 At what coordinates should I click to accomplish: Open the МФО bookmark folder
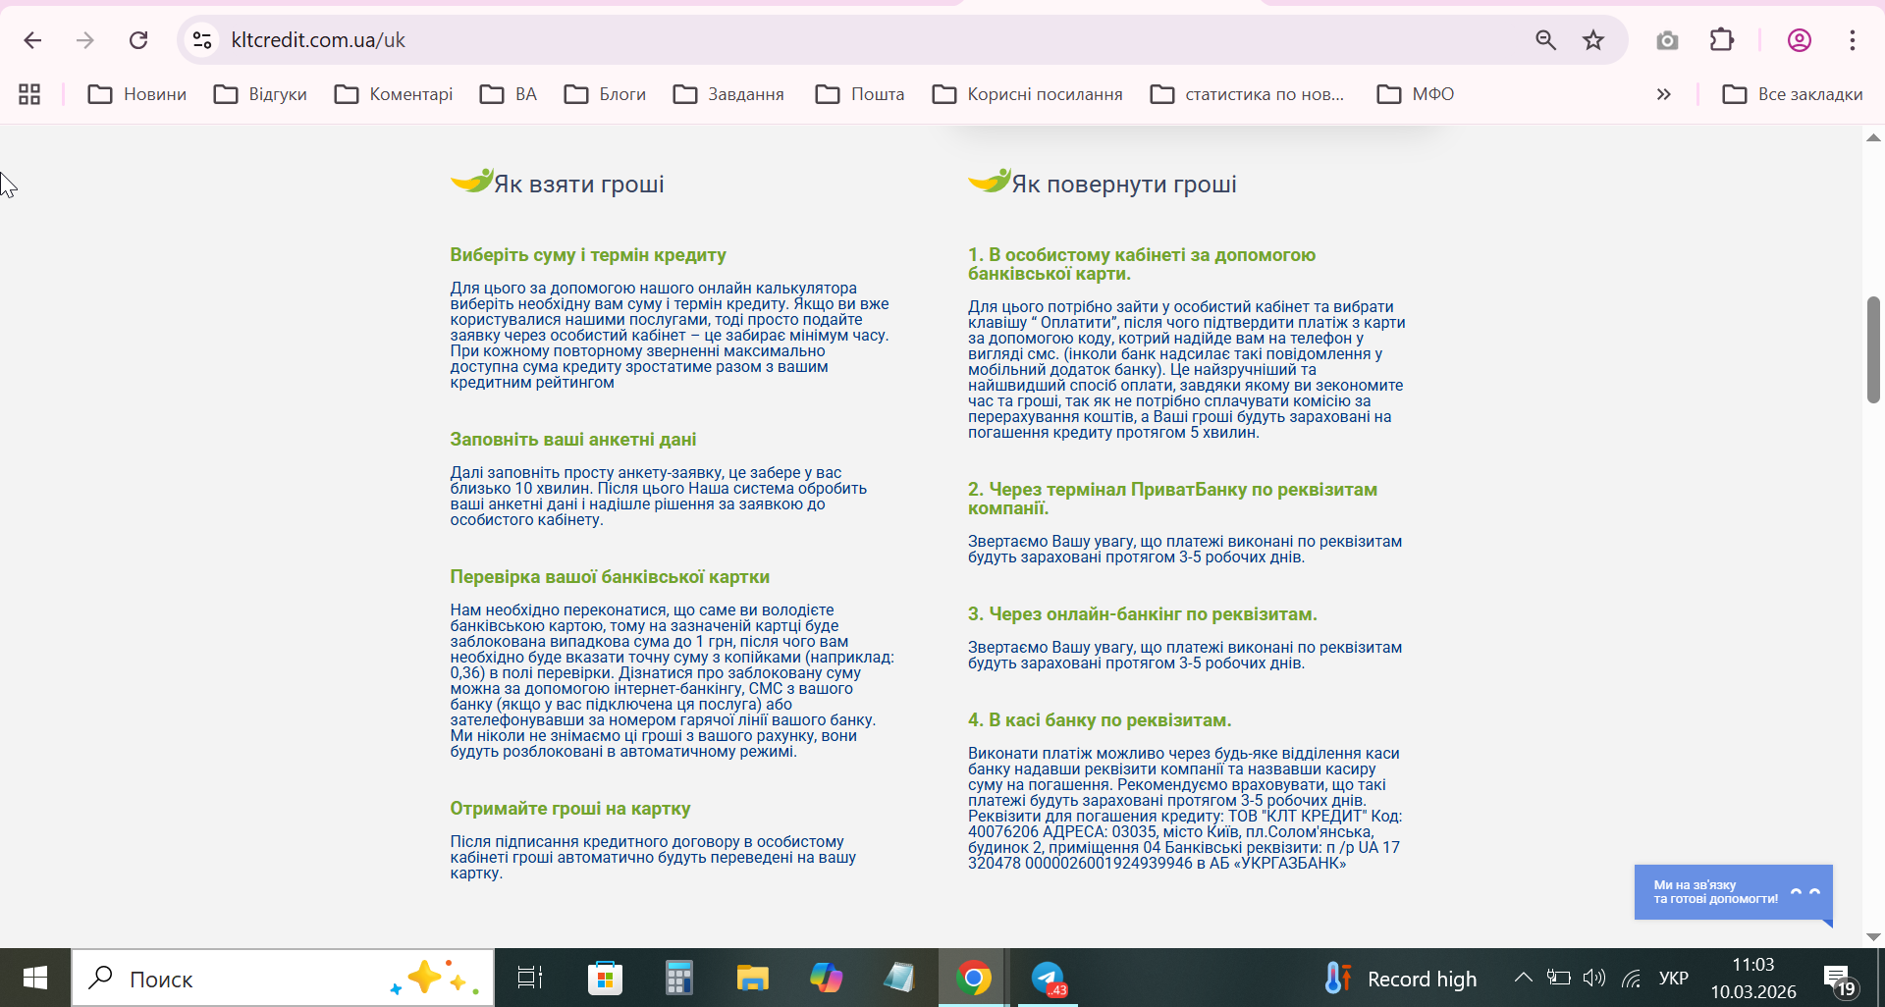tap(1416, 94)
